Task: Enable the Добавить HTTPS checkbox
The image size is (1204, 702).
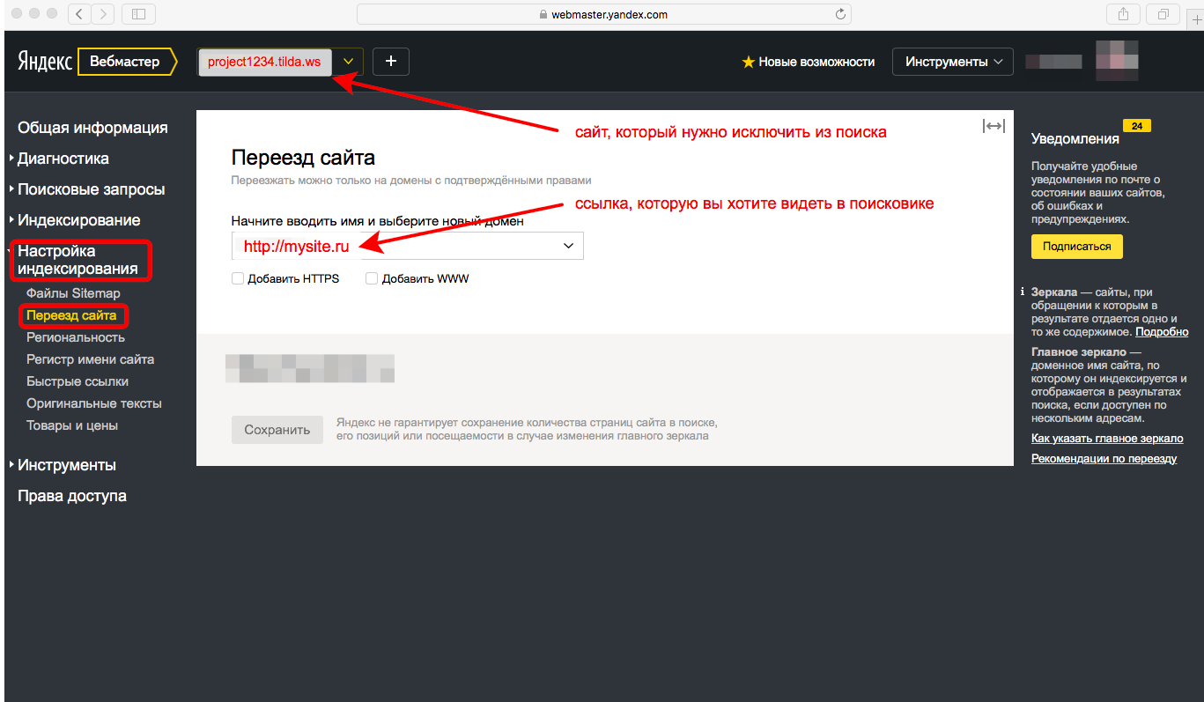Action: click(x=237, y=278)
